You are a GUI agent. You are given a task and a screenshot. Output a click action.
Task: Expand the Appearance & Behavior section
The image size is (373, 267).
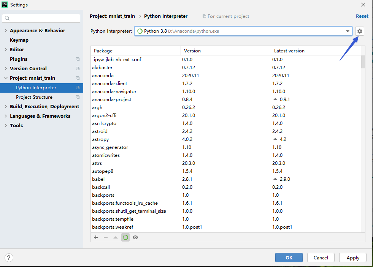6,30
